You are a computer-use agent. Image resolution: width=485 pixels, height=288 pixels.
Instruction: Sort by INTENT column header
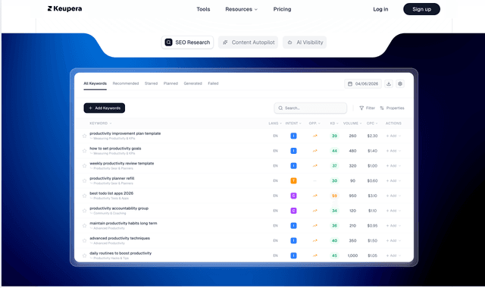[x=293, y=124]
